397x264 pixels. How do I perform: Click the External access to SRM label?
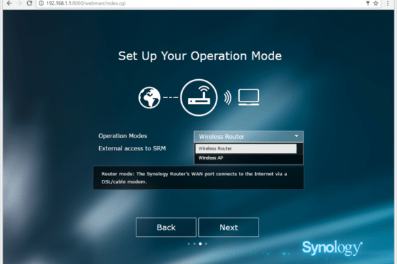pyautogui.click(x=132, y=148)
